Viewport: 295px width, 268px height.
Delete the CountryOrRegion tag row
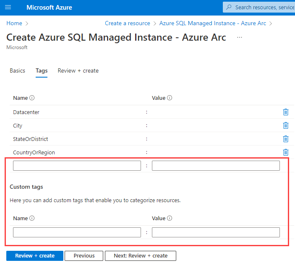(x=286, y=152)
